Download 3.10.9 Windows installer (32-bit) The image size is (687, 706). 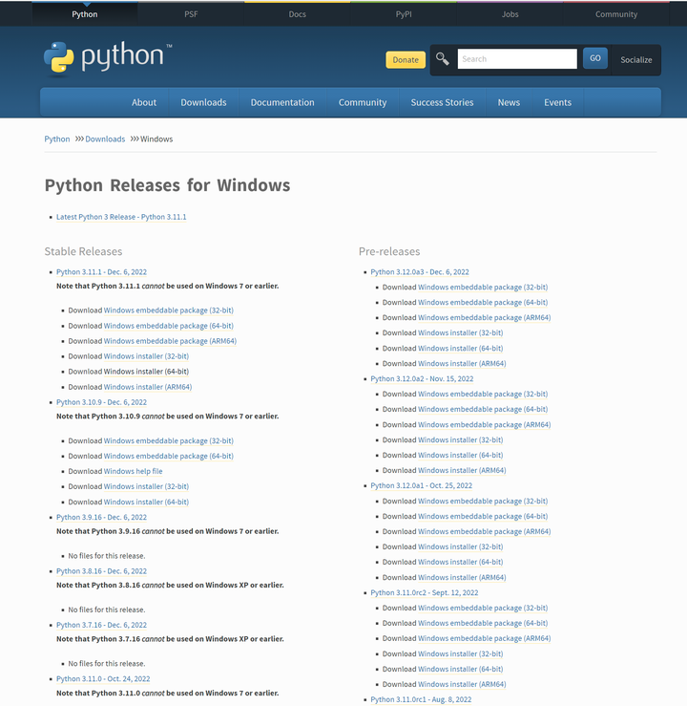(146, 486)
